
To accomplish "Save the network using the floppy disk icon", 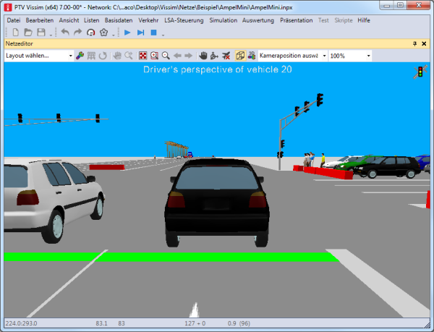I will 41,33.
